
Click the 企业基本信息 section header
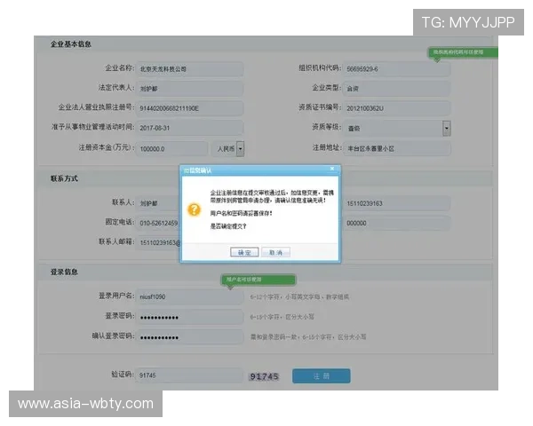[x=71, y=43]
